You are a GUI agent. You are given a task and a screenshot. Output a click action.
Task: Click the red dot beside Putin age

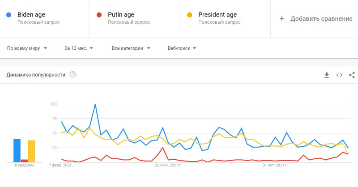[99, 15]
